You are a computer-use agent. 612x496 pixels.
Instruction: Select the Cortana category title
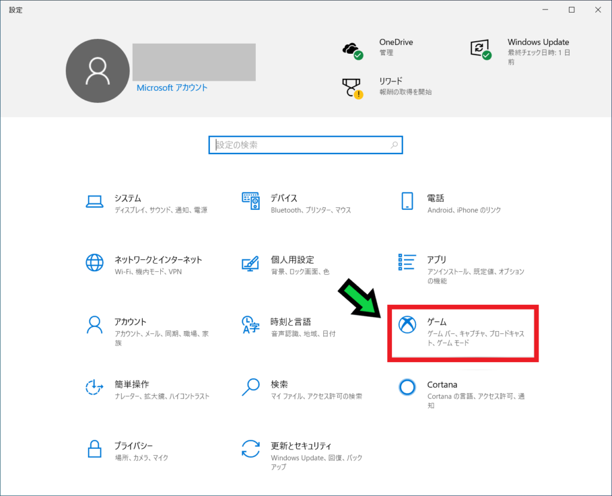(x=442, y=384)
